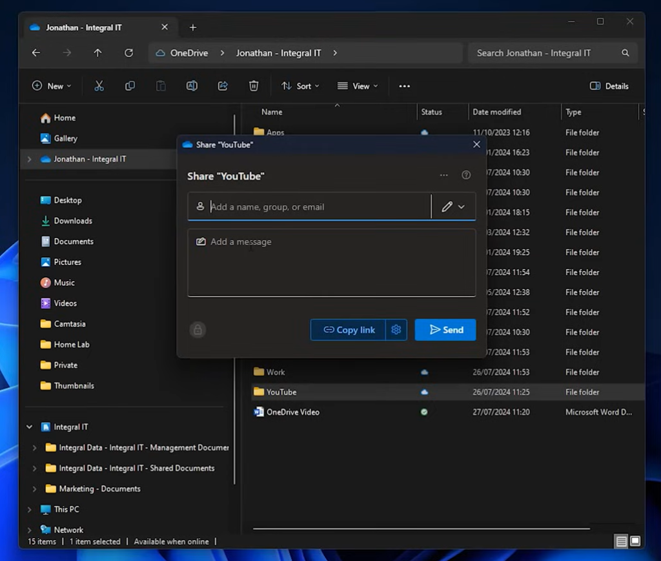Expand the breadcrumb chevron after OneDrive
The height and width of the screenshot is (561, 661).
(x=222, y=53)
